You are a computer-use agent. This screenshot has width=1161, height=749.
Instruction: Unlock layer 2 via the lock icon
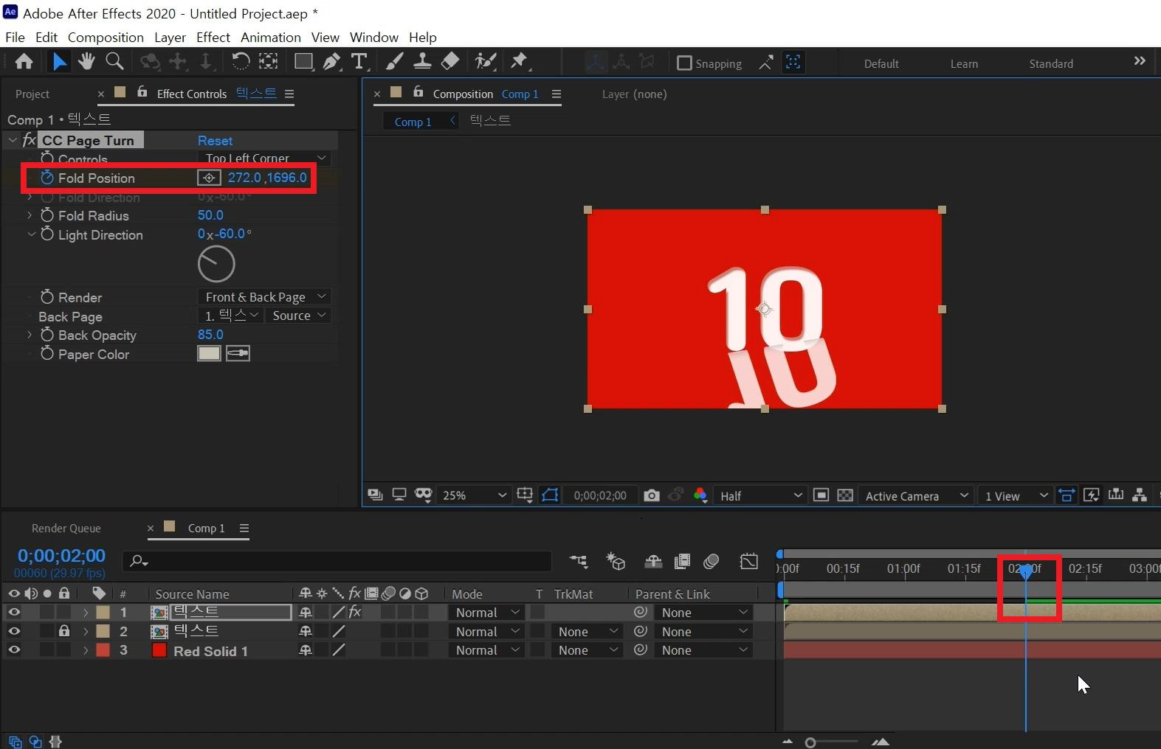tap(64, 631)
